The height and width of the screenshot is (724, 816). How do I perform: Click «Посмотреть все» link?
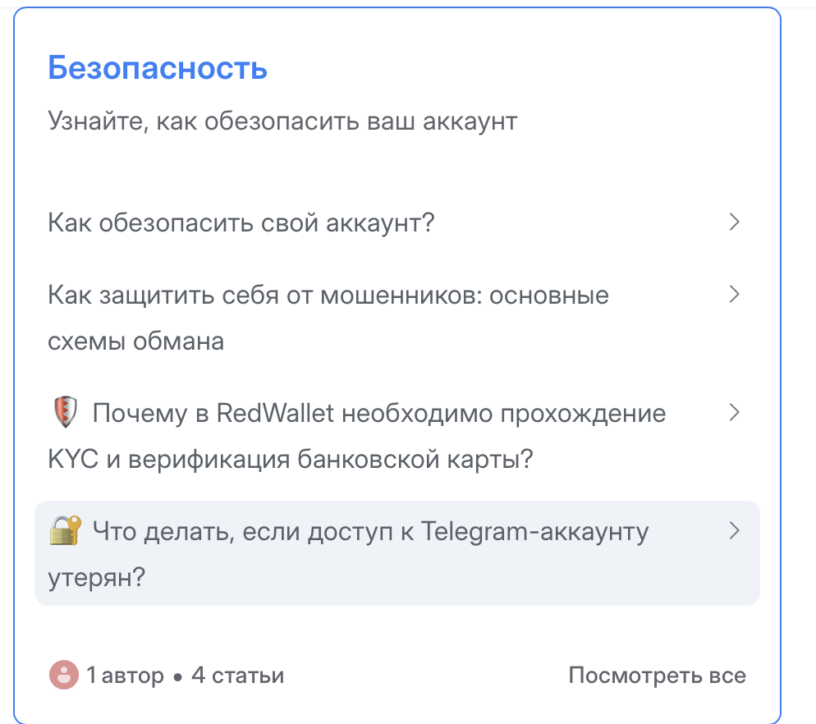pos(657,675)
